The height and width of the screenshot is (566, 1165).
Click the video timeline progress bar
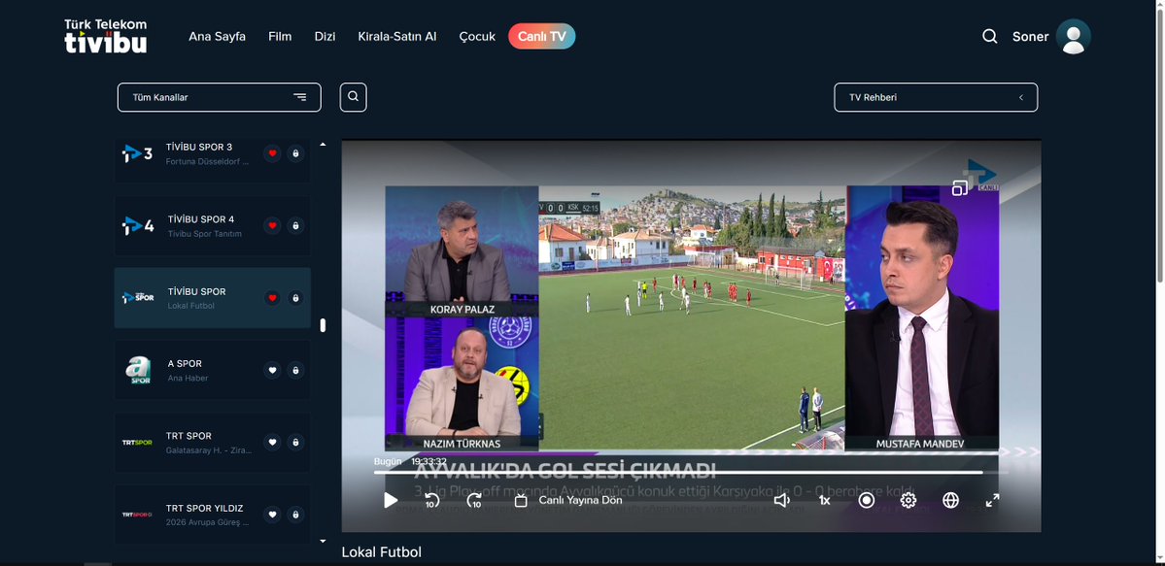[691, 473]
